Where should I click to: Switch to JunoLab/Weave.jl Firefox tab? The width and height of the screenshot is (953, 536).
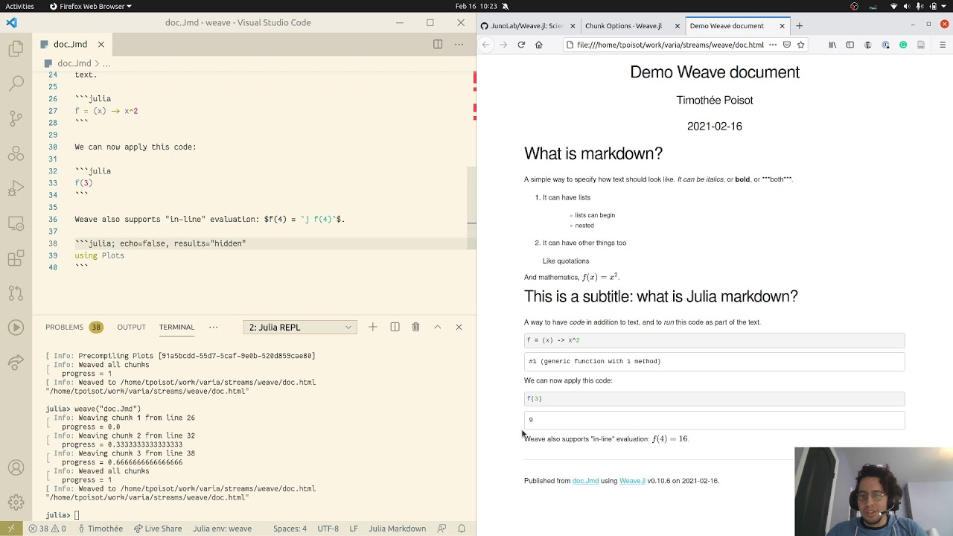(528, 25)
